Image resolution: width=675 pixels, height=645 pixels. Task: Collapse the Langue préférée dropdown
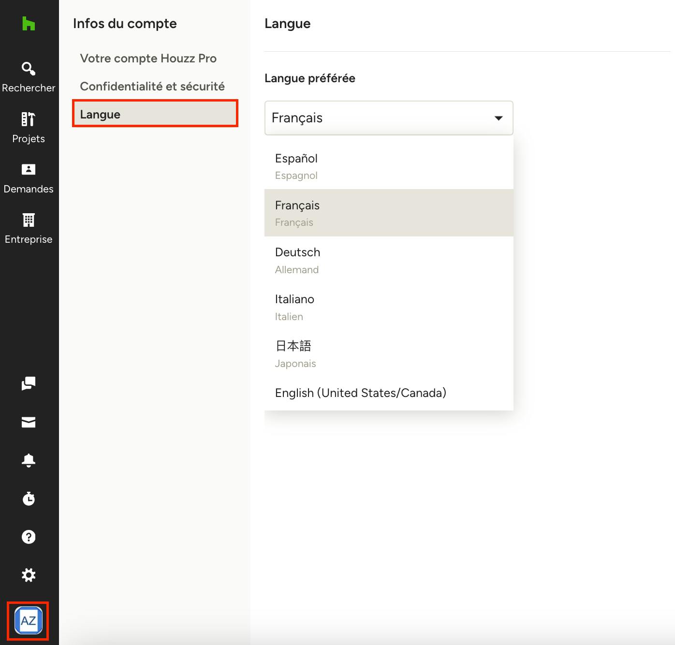[389, 118]
